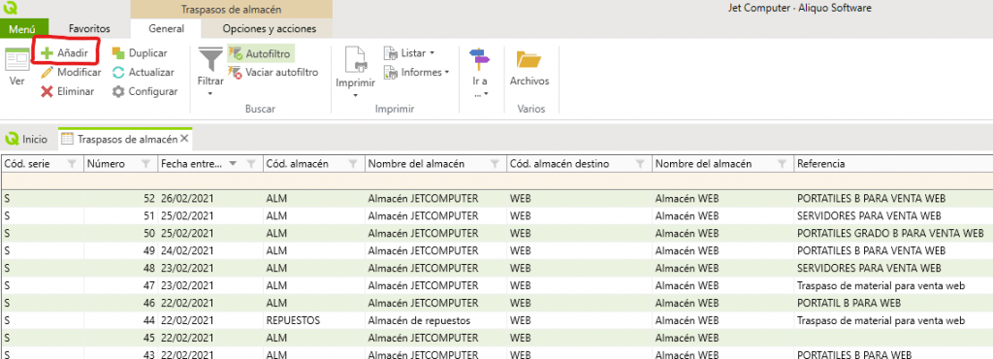Open the green Menú button
The width and height of the screenshot is (993, 359).
(24, 29)
